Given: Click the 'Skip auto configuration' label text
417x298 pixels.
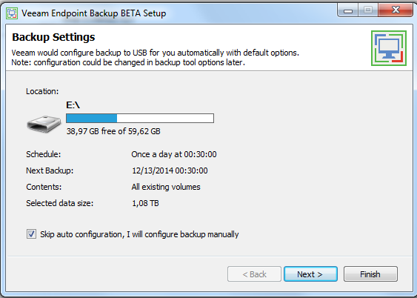Looking at the screenshot, I should point(139,234).
